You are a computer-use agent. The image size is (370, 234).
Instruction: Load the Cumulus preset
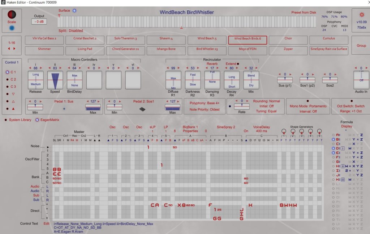coord(329,40)
